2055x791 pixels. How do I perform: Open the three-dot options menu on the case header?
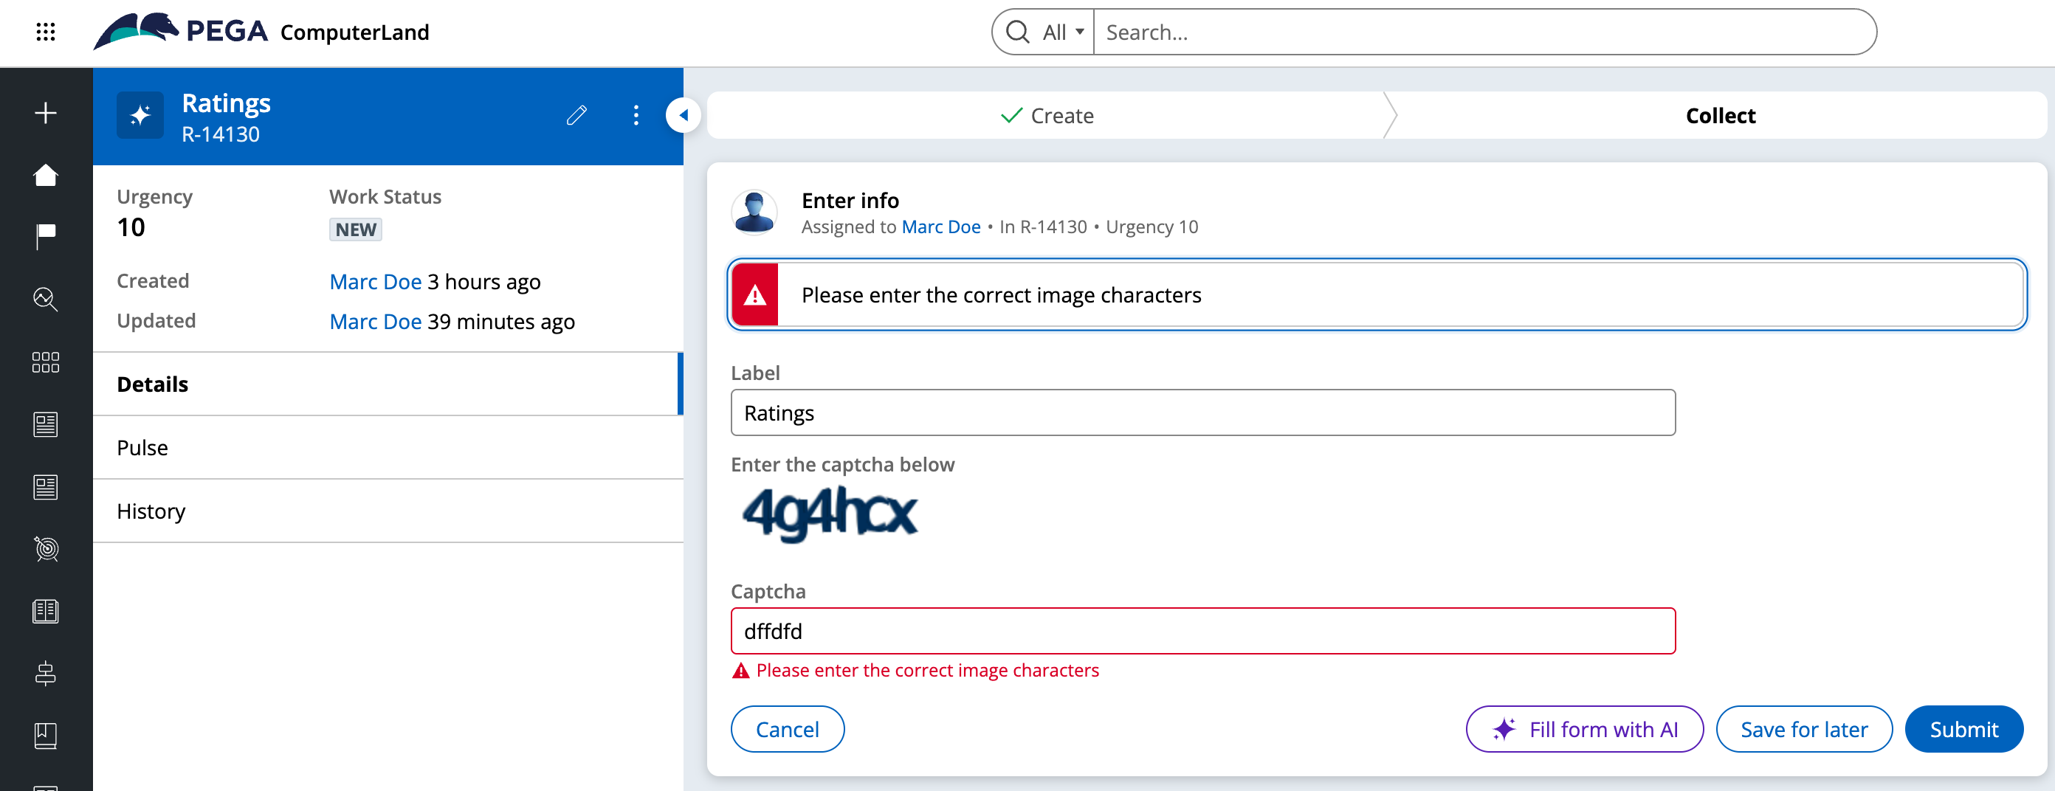pyautogui.click(x=636, y=115)
